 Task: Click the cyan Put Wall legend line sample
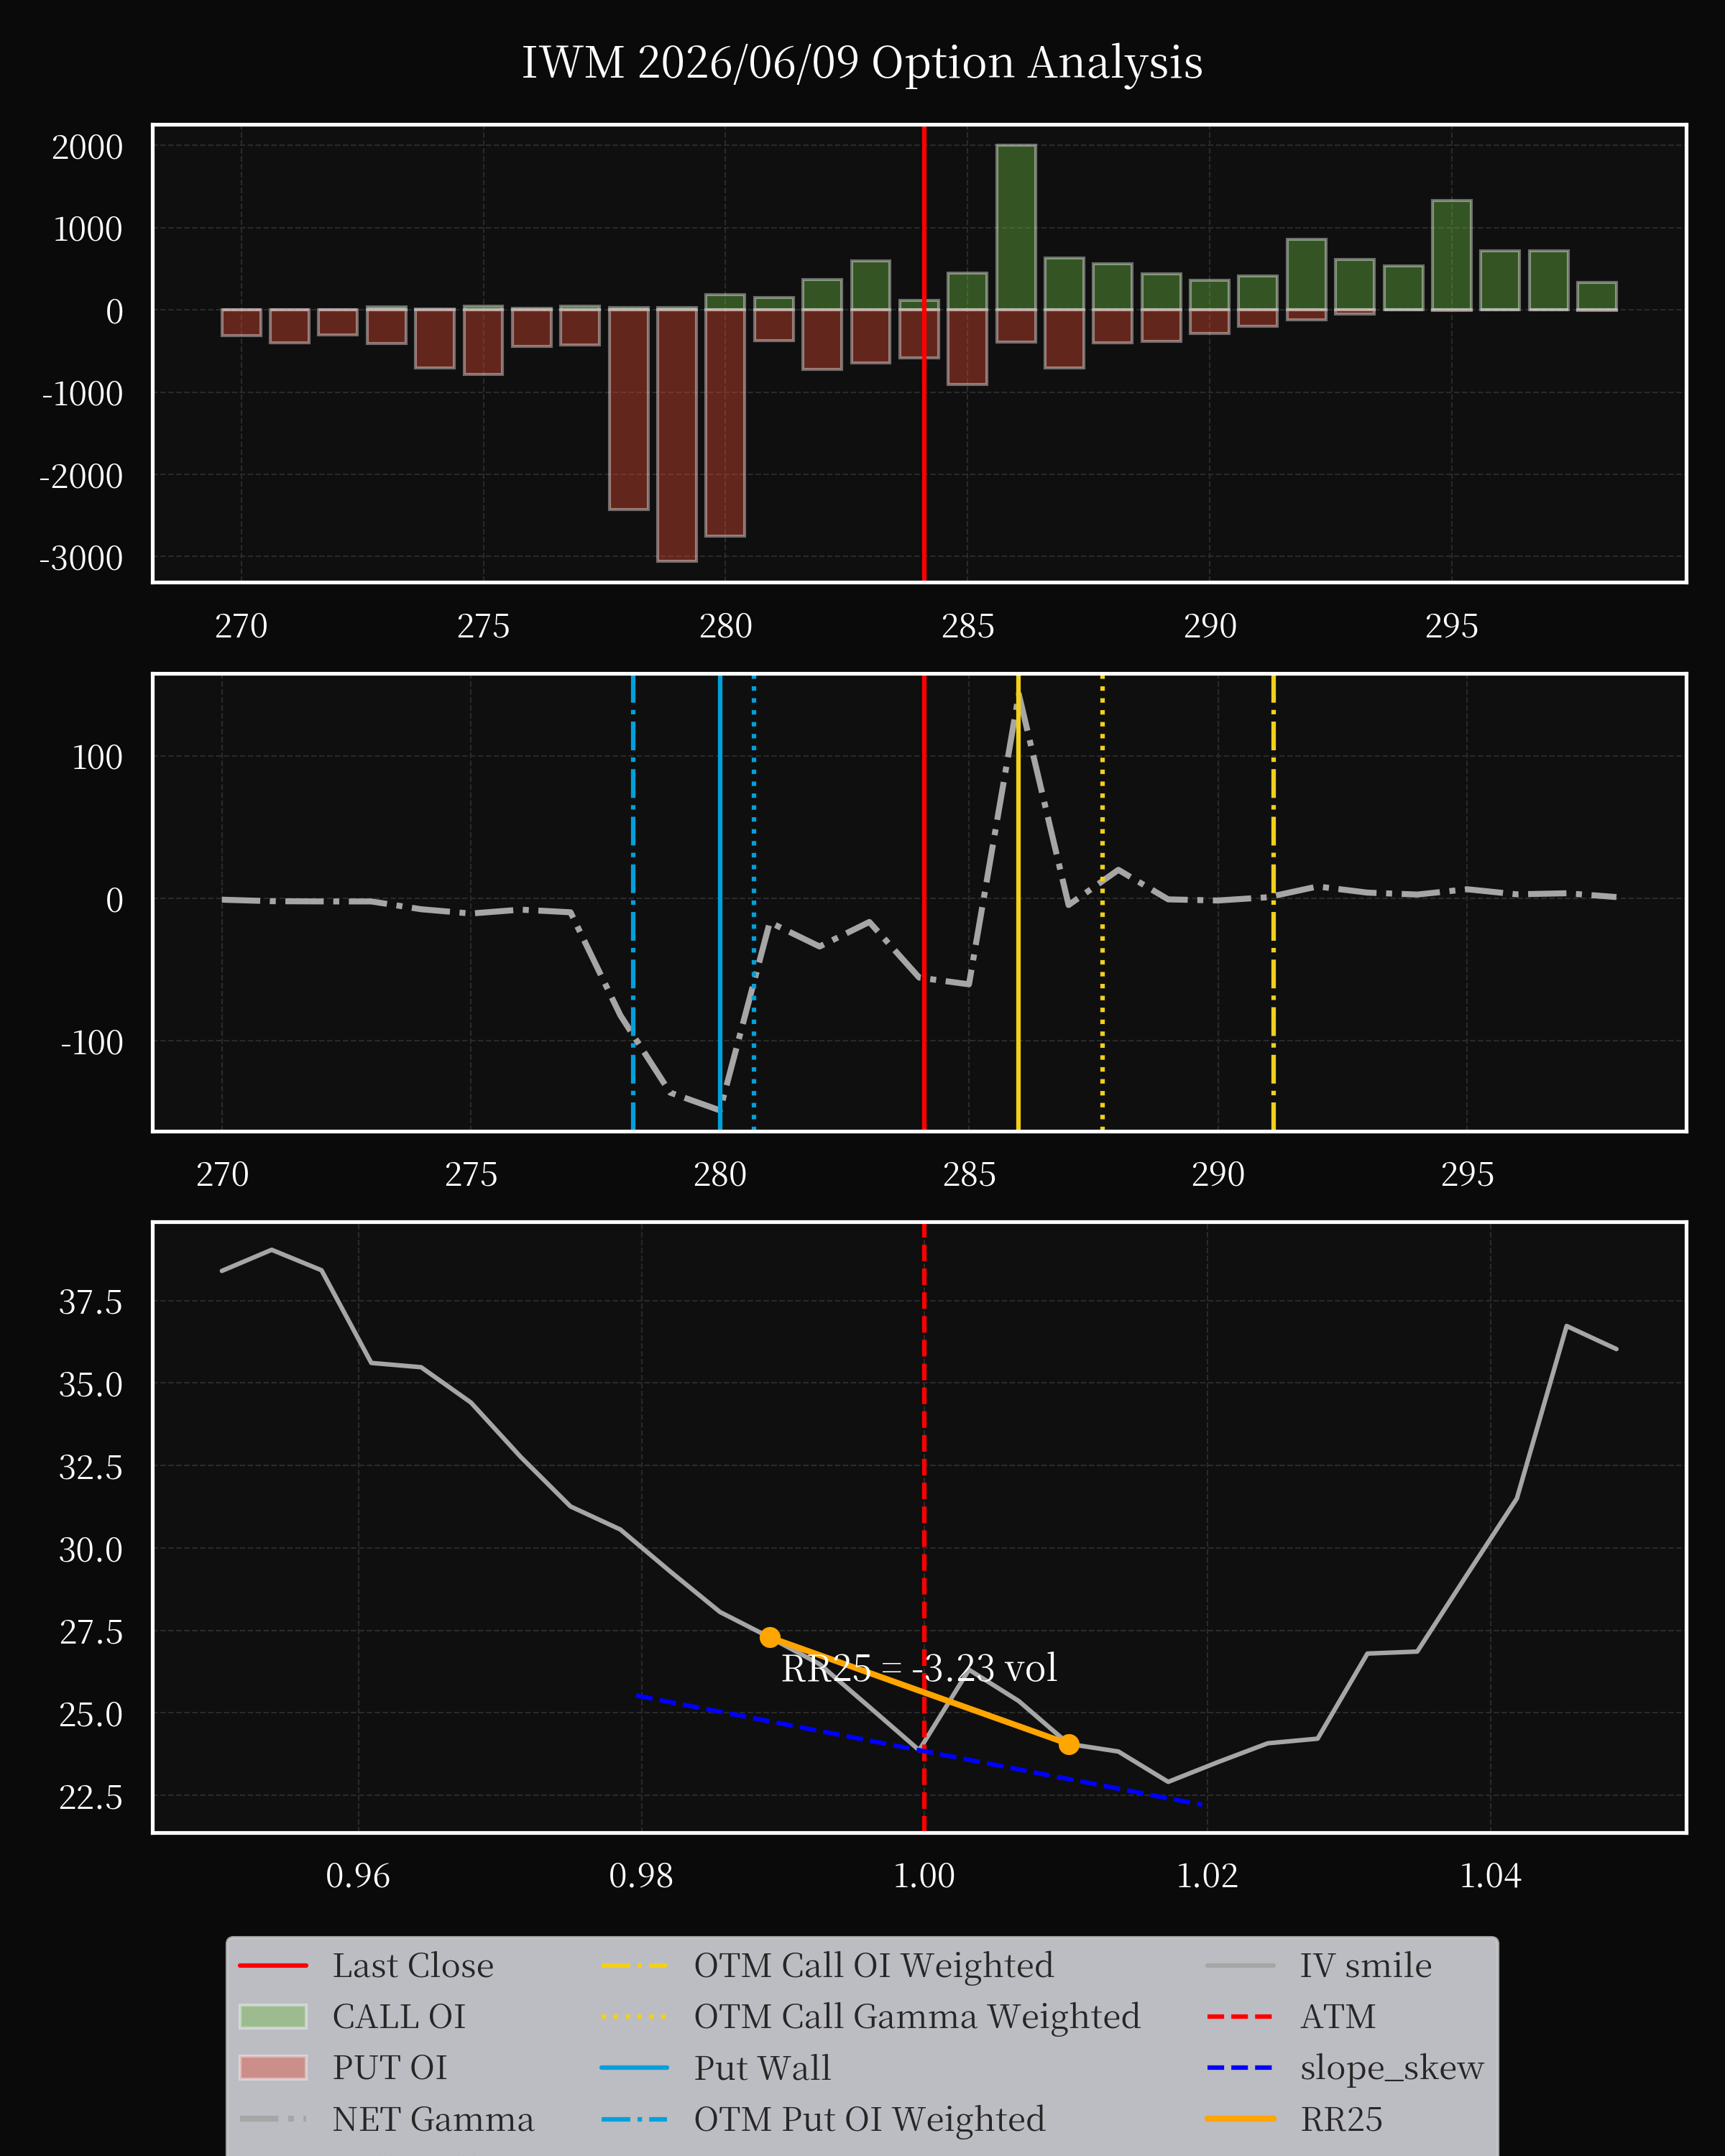point(635,2068)
